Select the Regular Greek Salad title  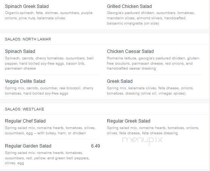click(x=128, y=121)
